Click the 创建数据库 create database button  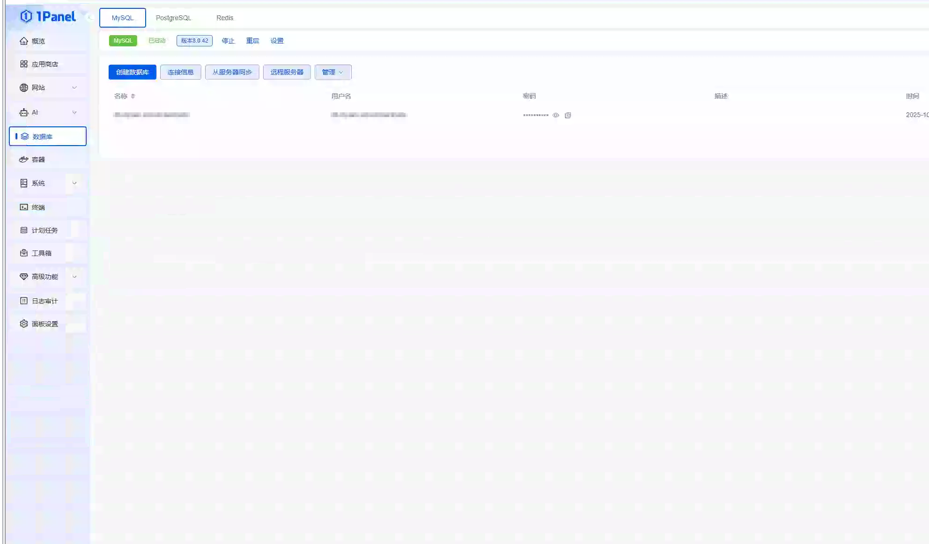point(132,72)
